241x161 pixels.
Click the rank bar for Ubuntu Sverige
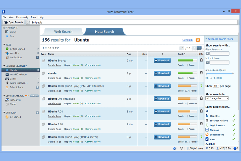(187, 60)
